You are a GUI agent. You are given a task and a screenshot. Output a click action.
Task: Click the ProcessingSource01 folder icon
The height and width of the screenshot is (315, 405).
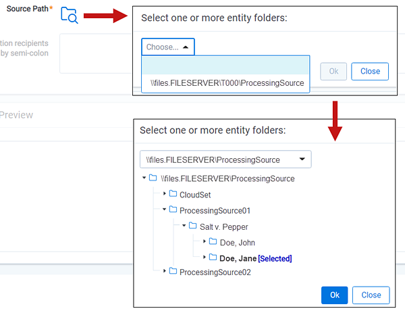coord(173,210)
